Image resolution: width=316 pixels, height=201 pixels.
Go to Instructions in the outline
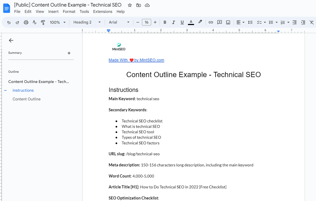[x=23, y=90]
